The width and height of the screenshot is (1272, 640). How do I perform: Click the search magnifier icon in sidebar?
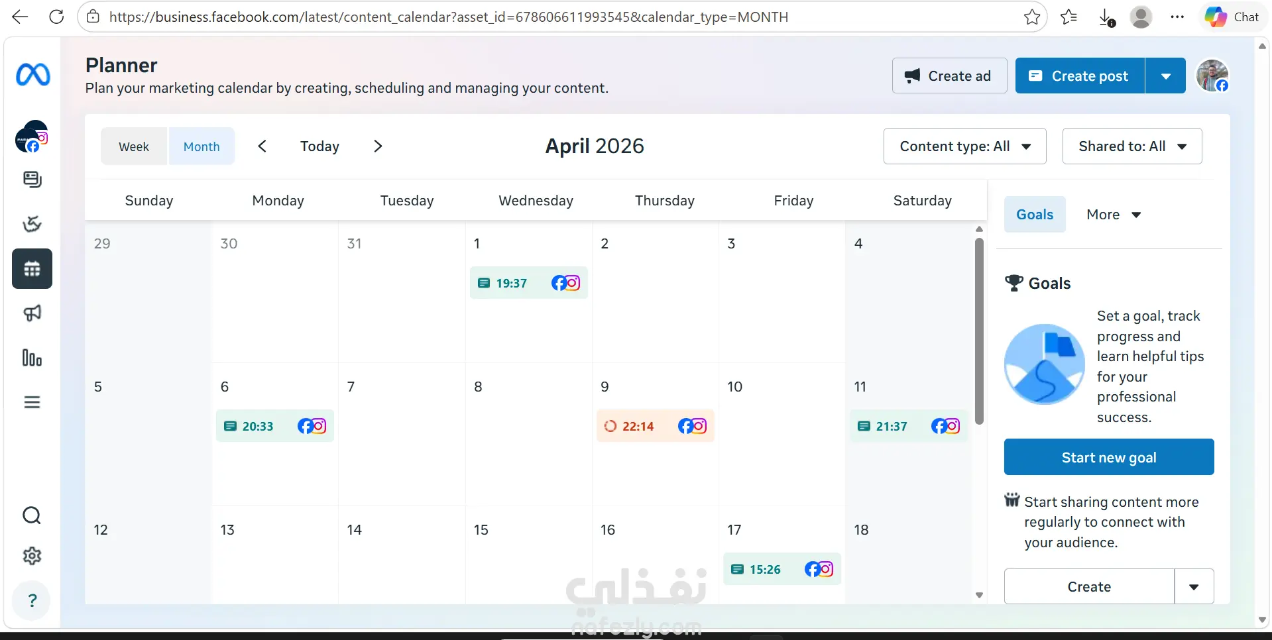pos(32,515)
